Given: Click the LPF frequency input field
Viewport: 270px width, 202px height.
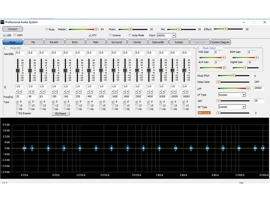Looking at the screenshot, I should pos(259,88).
